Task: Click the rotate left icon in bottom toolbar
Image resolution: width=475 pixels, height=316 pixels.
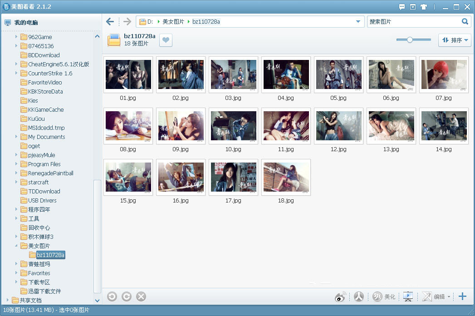Action: 112,296
